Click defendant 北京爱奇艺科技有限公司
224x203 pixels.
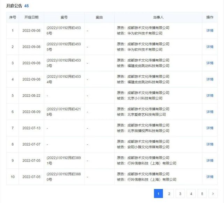click(146, 115)
